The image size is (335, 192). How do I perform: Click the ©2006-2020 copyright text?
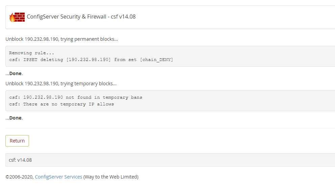19,177
